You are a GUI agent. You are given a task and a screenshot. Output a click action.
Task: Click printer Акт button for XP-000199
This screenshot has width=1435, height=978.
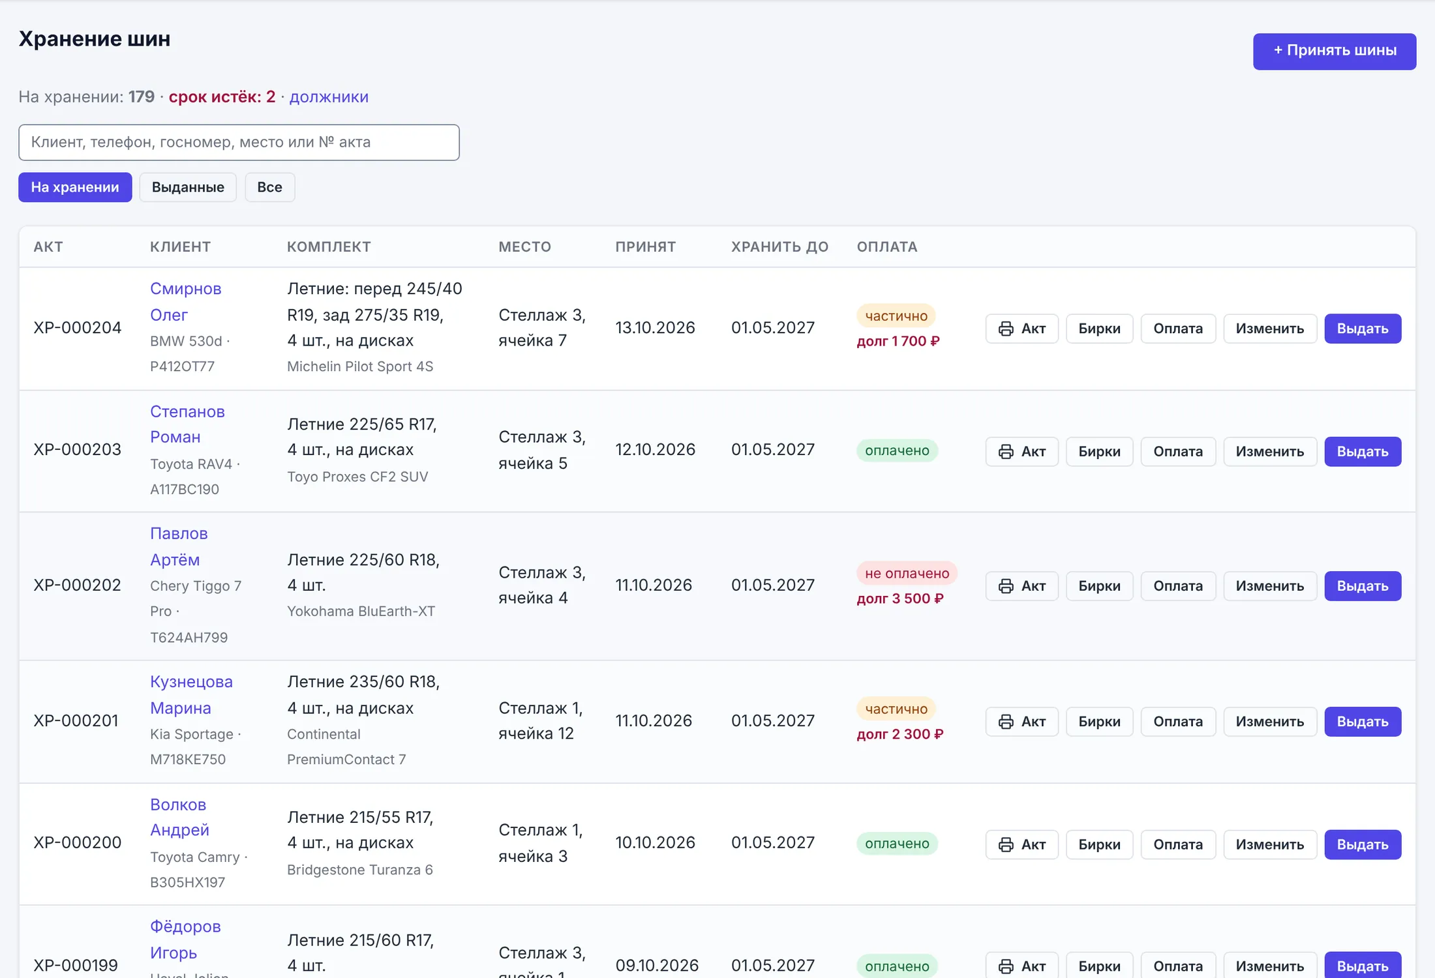1021,966
